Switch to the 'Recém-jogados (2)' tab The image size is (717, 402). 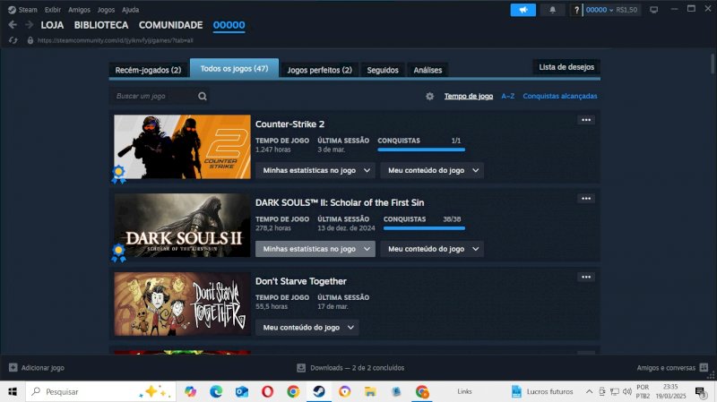tap(149, 70)
